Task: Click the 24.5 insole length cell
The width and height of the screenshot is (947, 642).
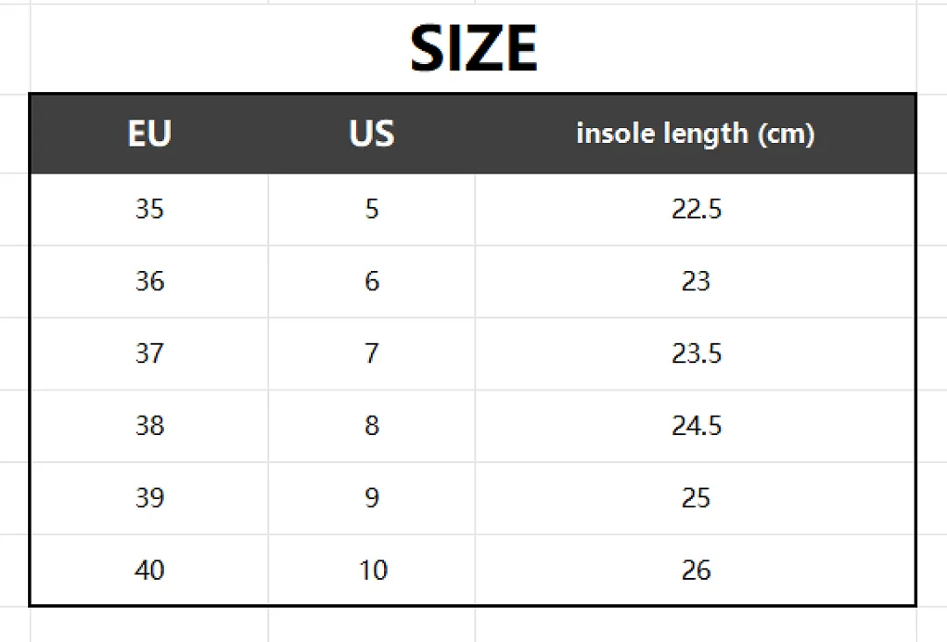Action: click(695, 425)
